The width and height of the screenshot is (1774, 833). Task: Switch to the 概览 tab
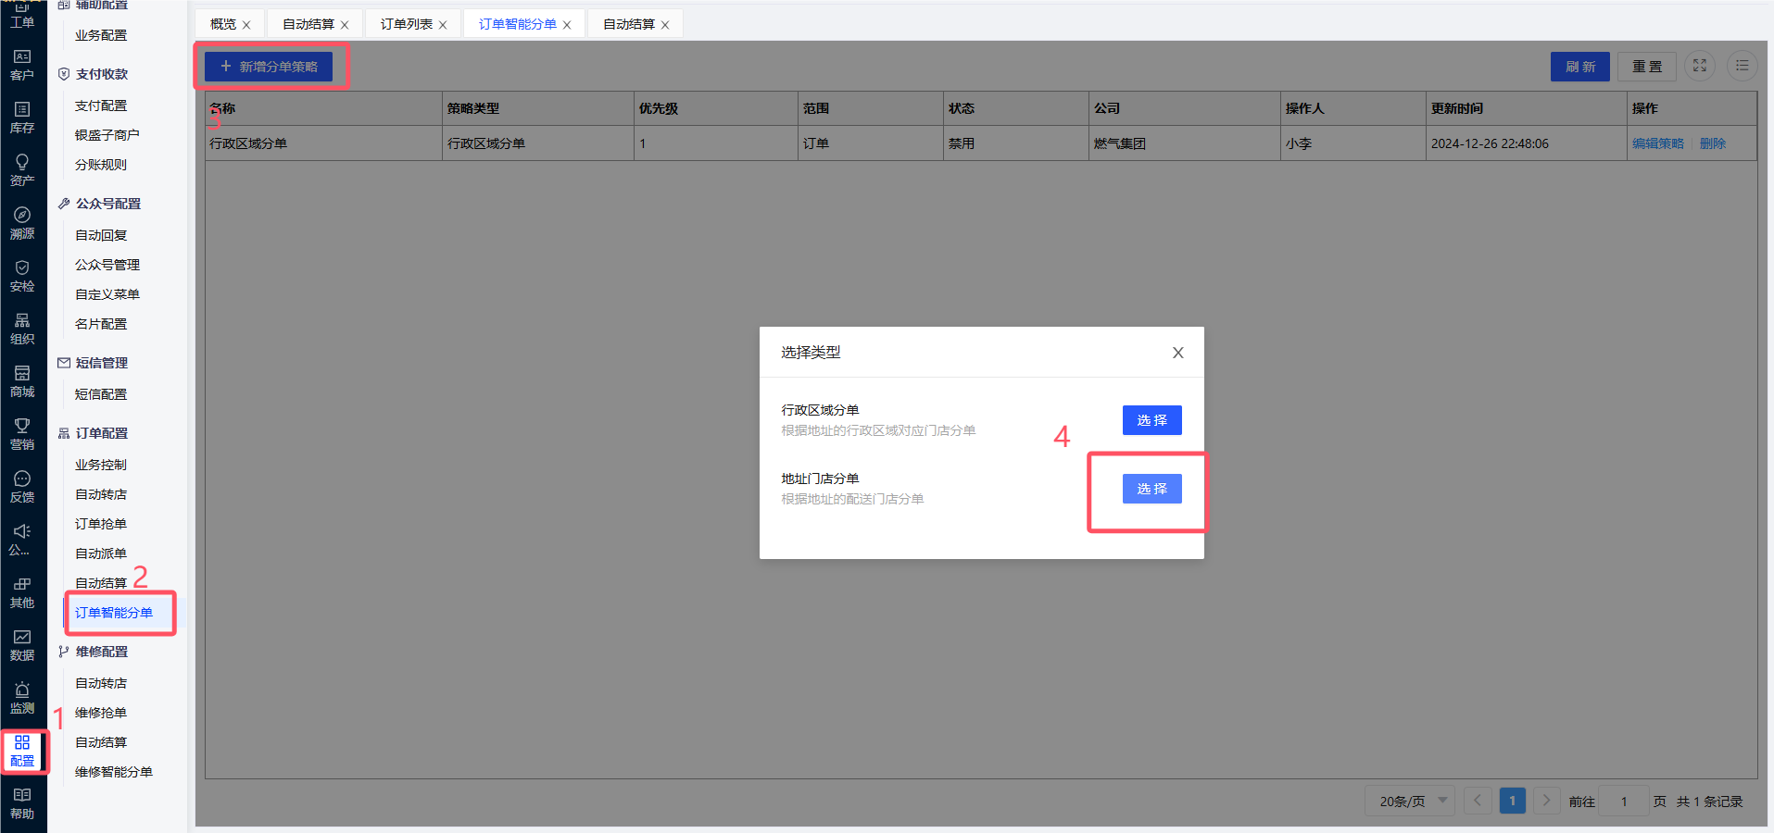pyautogui.click(x=223, y=24)
